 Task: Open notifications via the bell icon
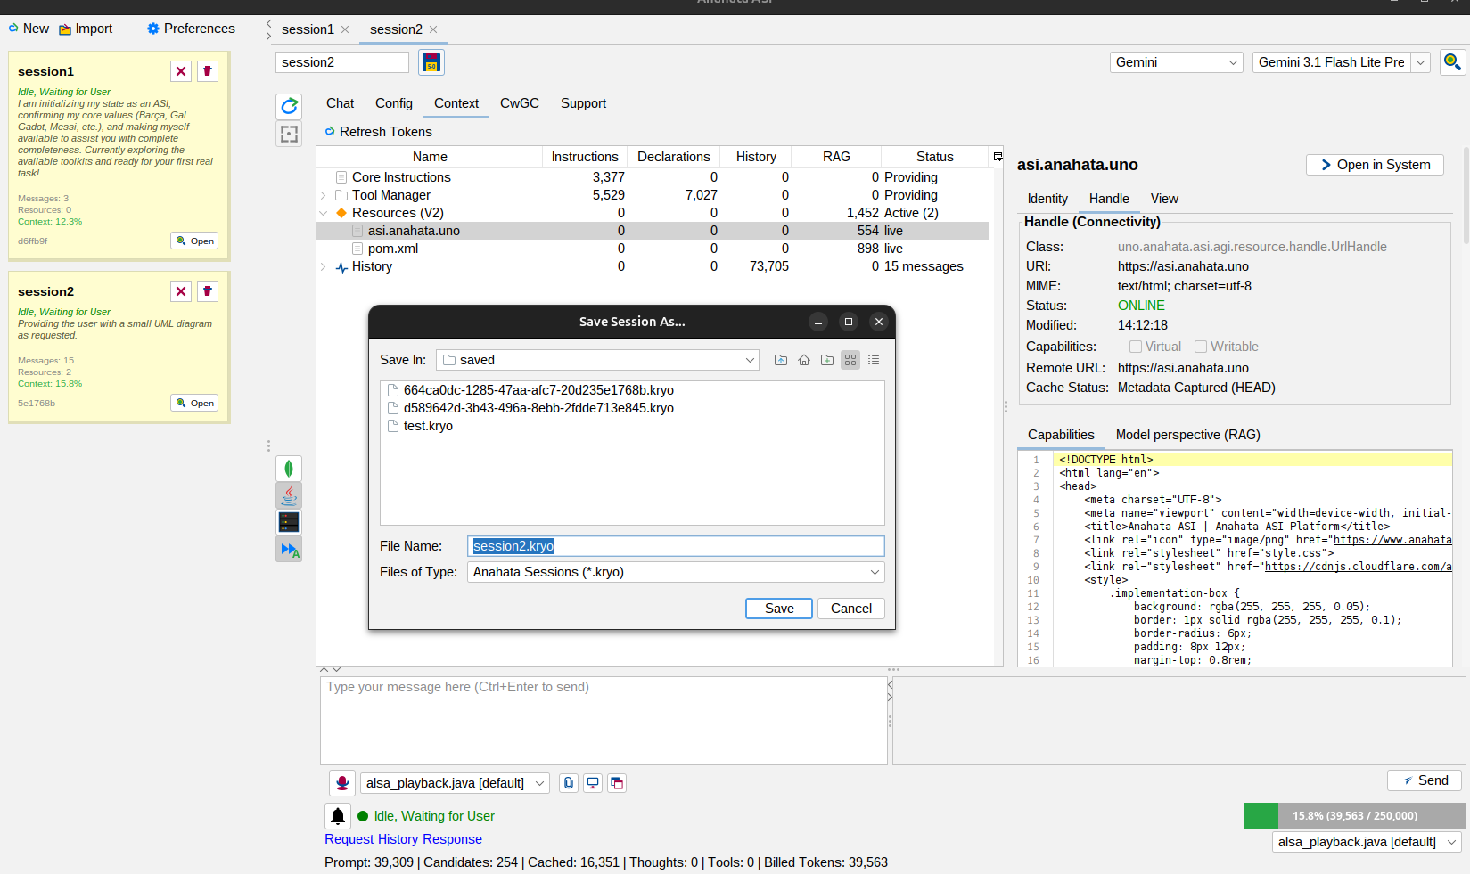coord(337,815)
